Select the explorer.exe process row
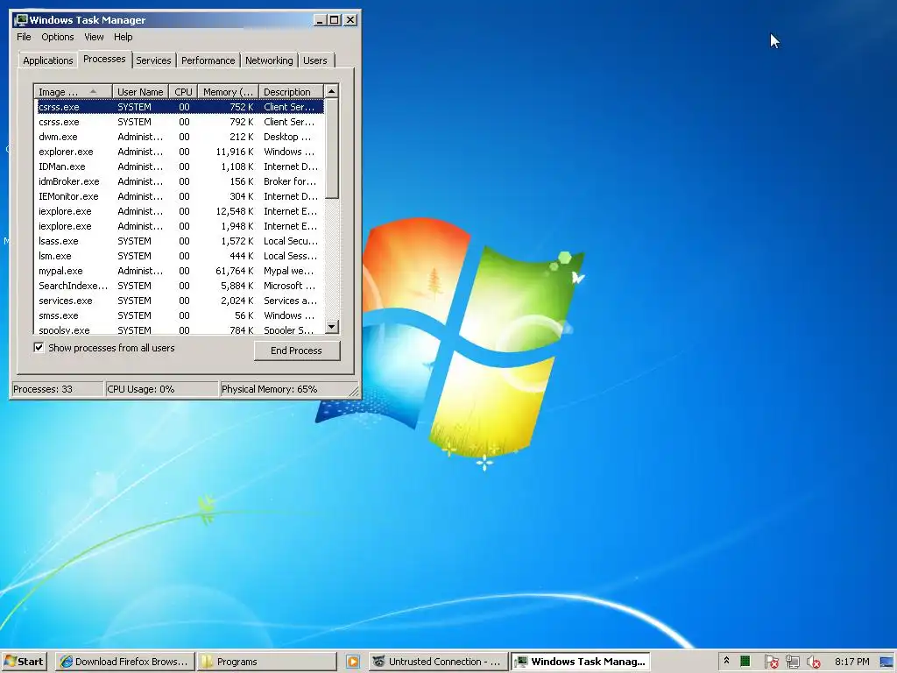Screen dimensions: 897x673 tap(179, 152)
